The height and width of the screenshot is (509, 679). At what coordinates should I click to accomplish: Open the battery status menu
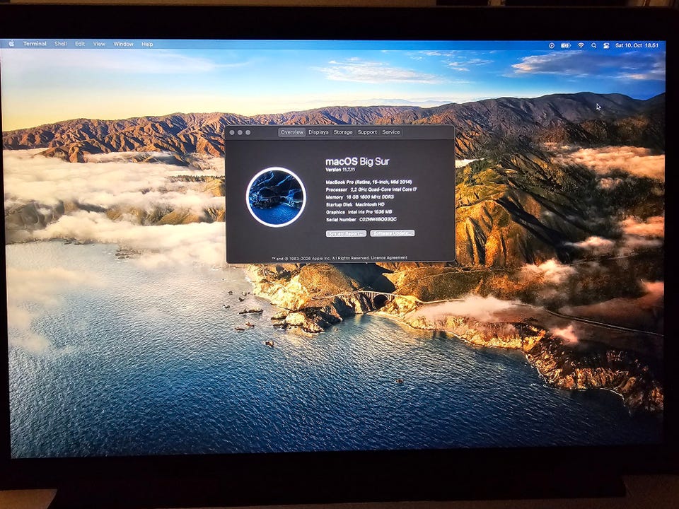coord(566,45)
